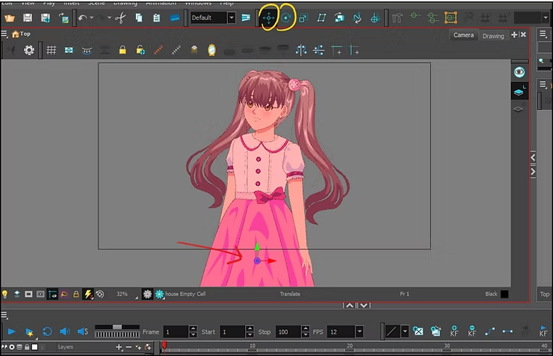The width and height of the screenshot is (553, 356).
Task: Click the Set Stop-Motion Keyframe icon
Action: point(507,331)
